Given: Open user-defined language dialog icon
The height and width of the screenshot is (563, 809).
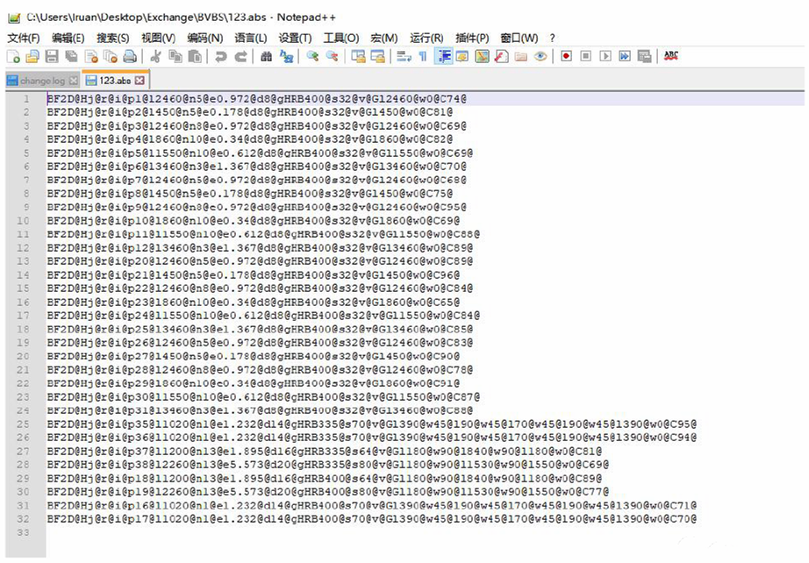Looking at the screenshot, I should (462, 56).
